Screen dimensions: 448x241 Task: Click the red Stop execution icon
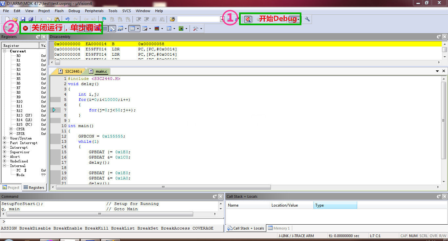(25, 28)
